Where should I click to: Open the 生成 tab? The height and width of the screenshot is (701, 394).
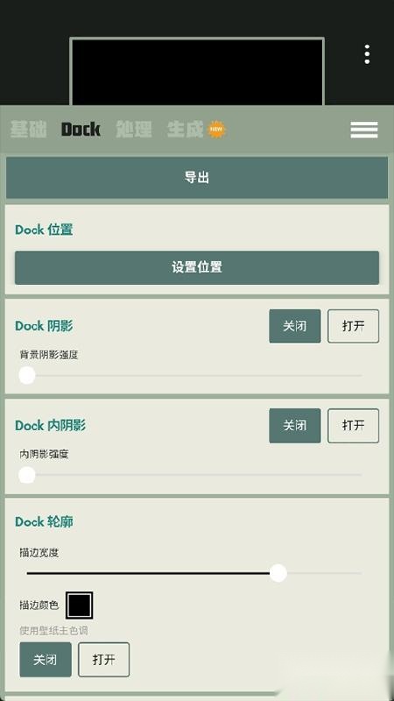[x=186, y=129]
